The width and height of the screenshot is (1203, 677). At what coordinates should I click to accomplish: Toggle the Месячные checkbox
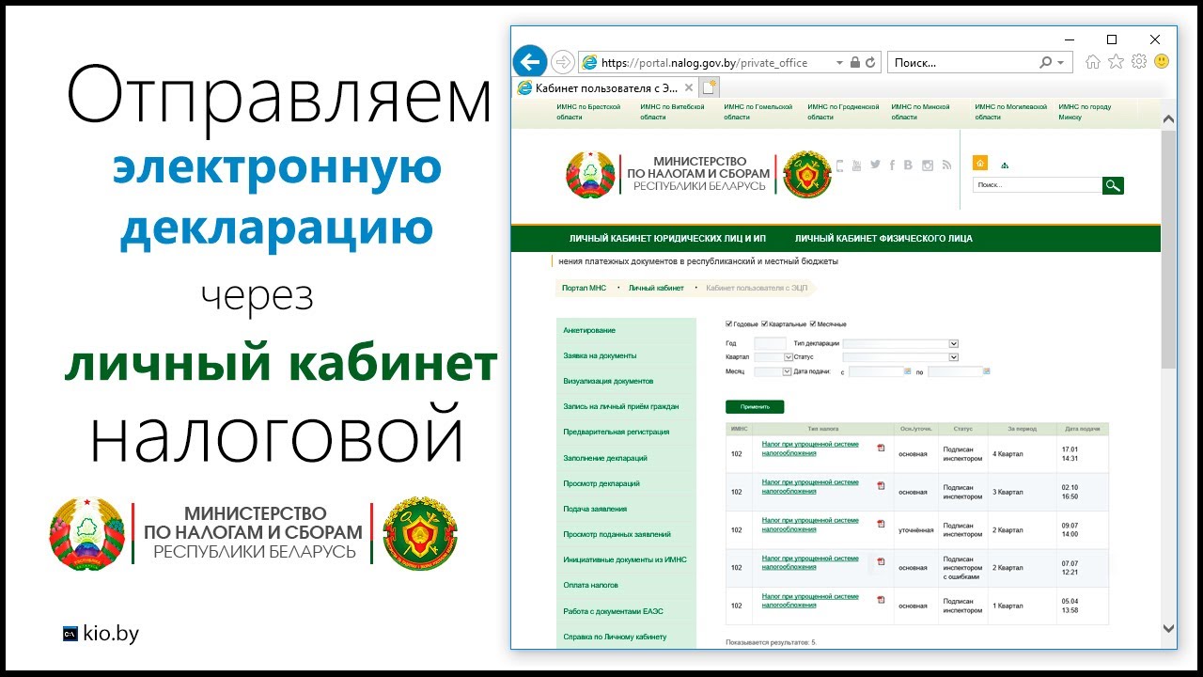point(813,324)
